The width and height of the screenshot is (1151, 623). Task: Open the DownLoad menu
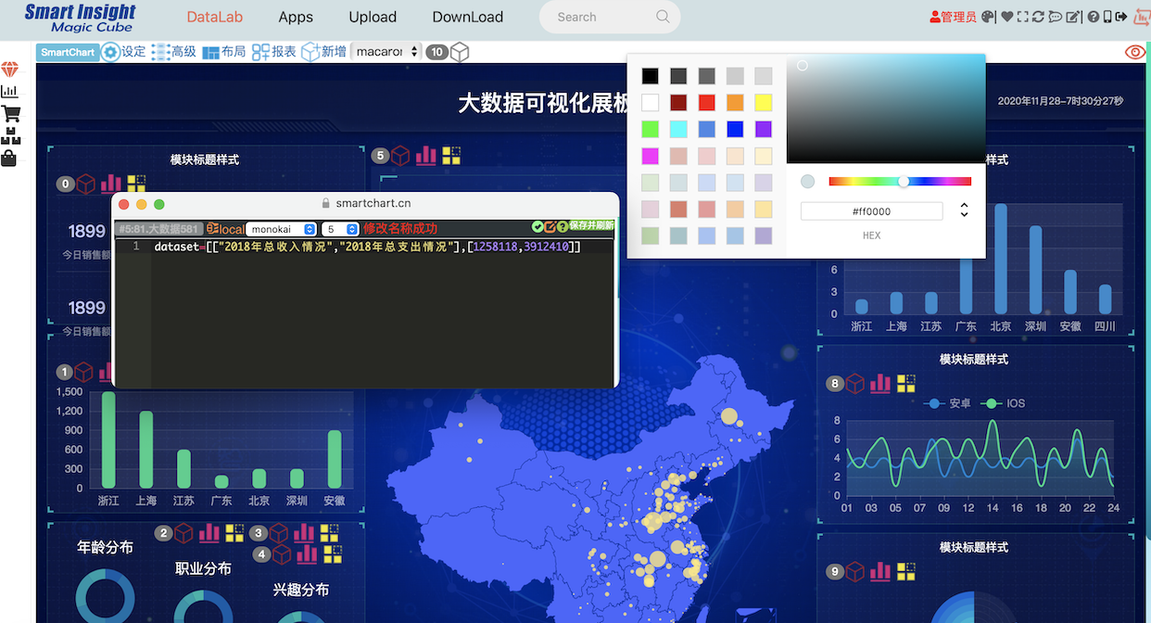point(468,17)
